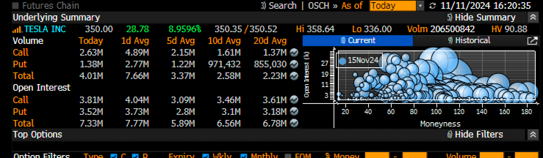Click the Volm 206500842 value
This screenshot has width=543, height=158.
tap(441, 29)
